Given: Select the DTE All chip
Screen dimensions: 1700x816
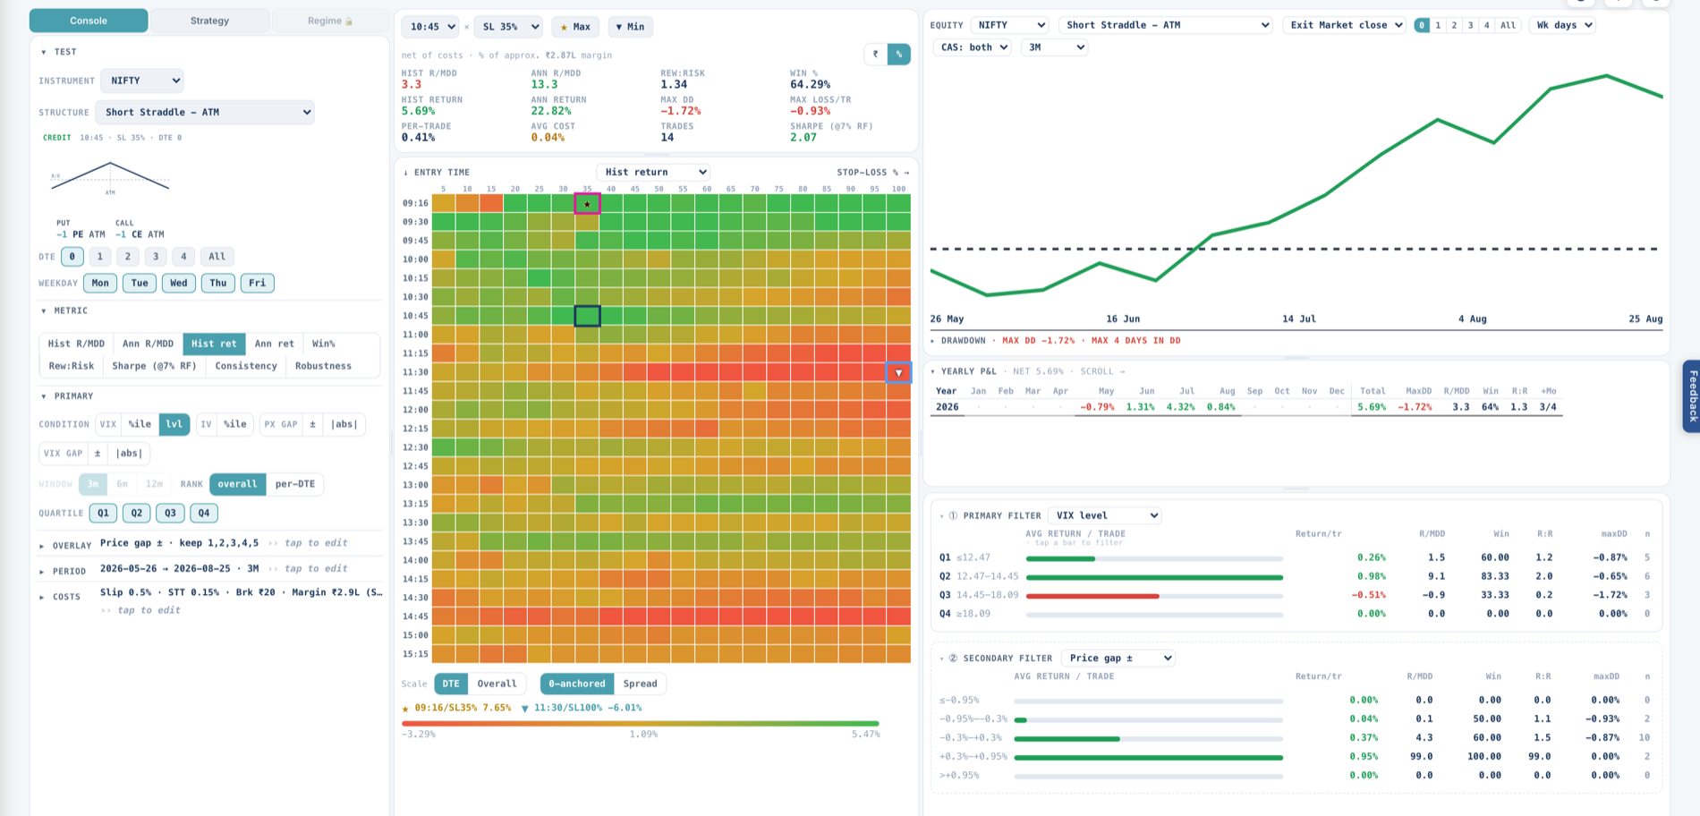Looking at the screenshot, I should click(x=217, y=257).
